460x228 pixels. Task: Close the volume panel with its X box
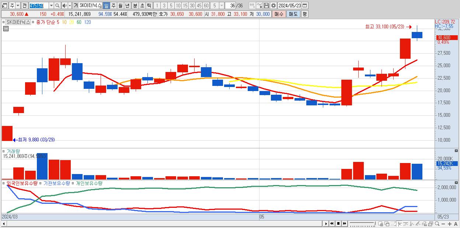[457, 151]
